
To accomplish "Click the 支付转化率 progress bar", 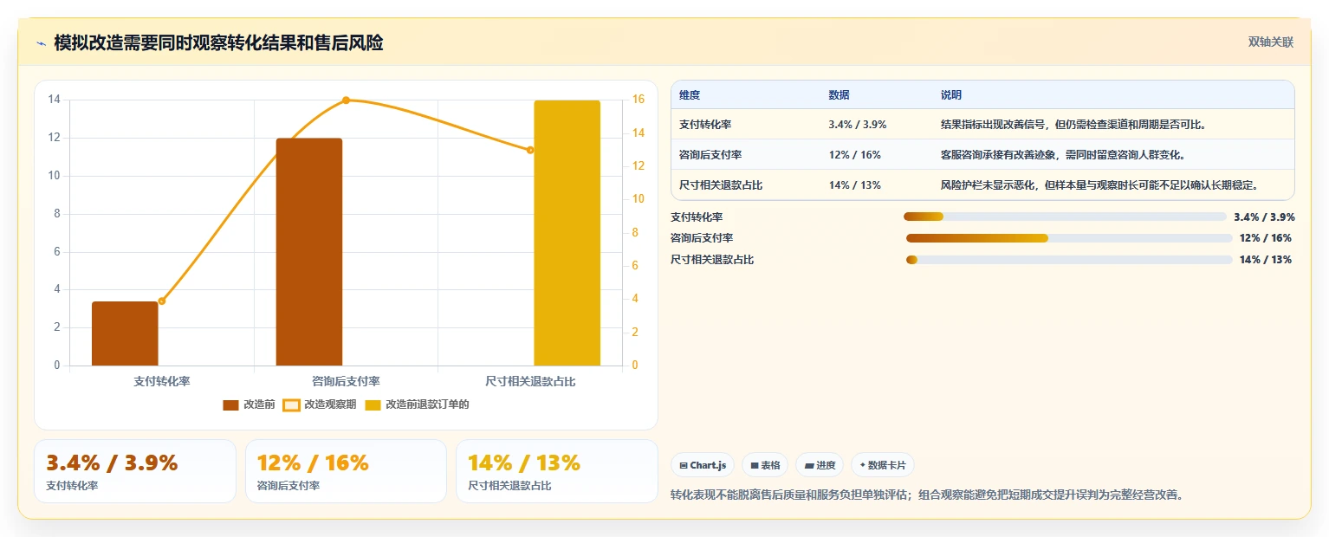I will [1065, 217].
